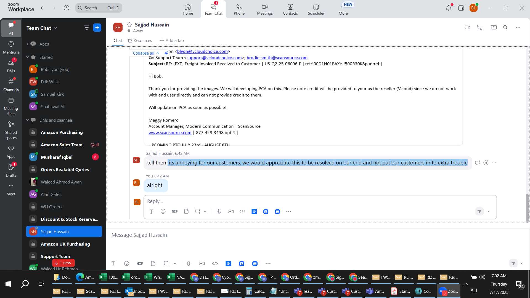This screenshot has width=530, height=298.
Task: Open the support@vcloudchoice.com link
Action: [x=214, y=58]
